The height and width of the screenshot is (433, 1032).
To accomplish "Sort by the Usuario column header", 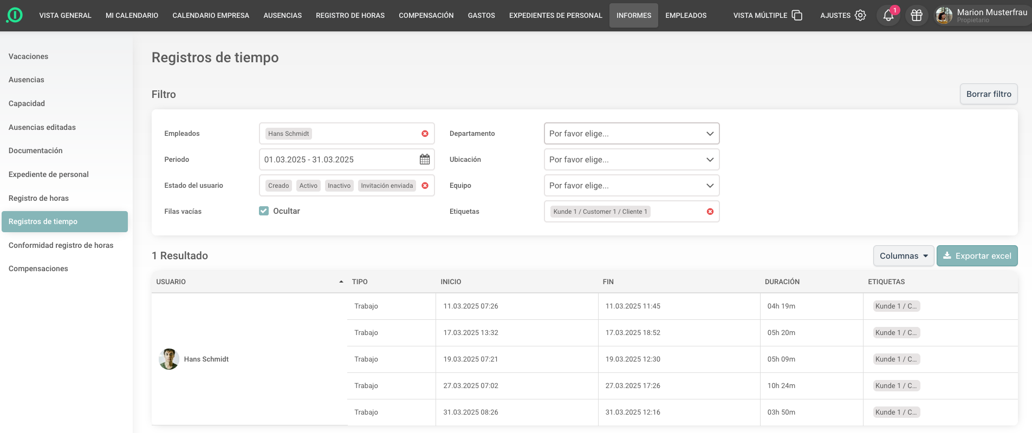I will pyautogui.click(x=171, y=282).
